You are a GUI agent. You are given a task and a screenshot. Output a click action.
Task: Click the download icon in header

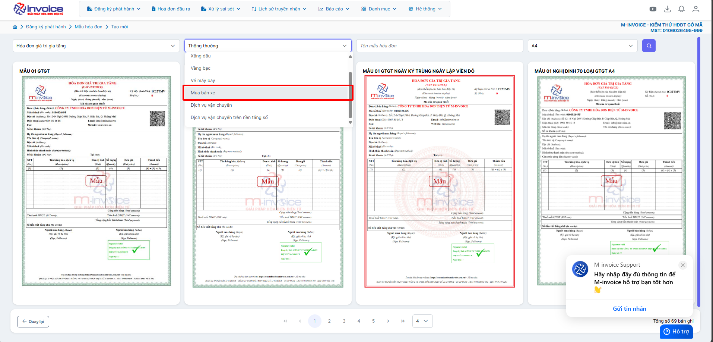pyautogui.click(x=667, y=9)
